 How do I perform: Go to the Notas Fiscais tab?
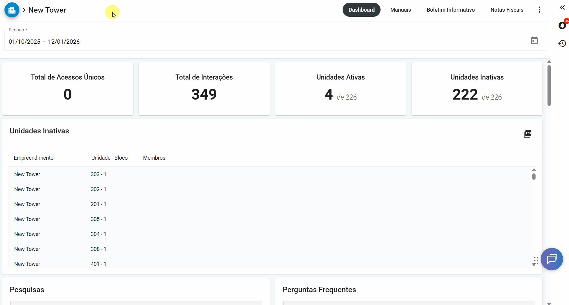coord(507,10)
